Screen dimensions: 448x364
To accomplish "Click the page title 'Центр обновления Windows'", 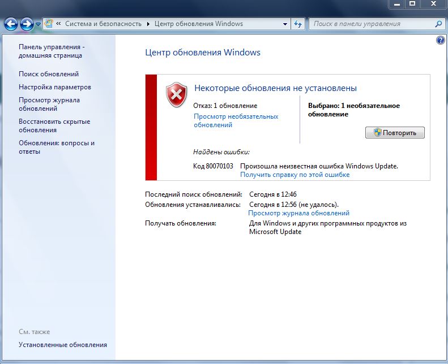I will tap(203, 53).
